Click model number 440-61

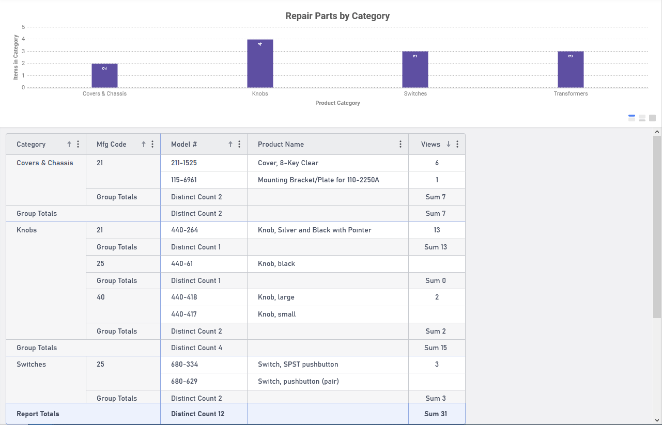[182, 263]
